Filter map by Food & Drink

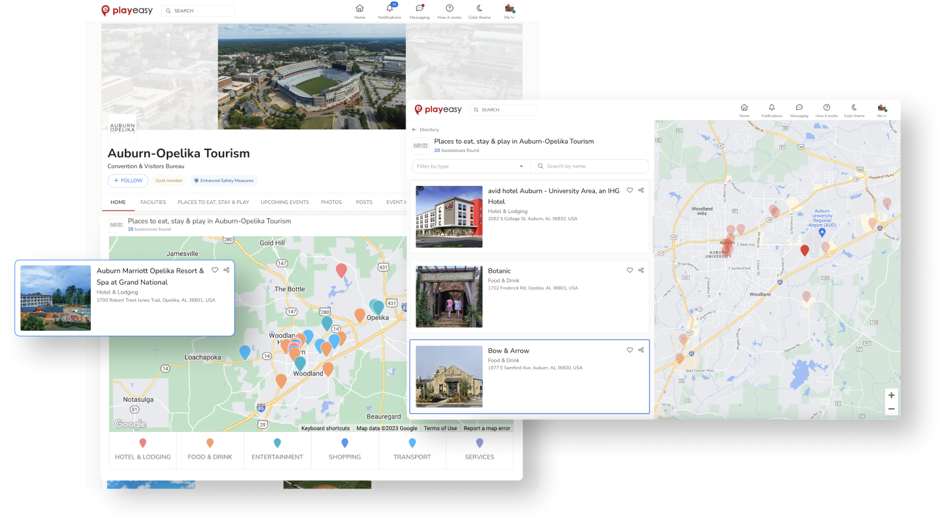210,450
